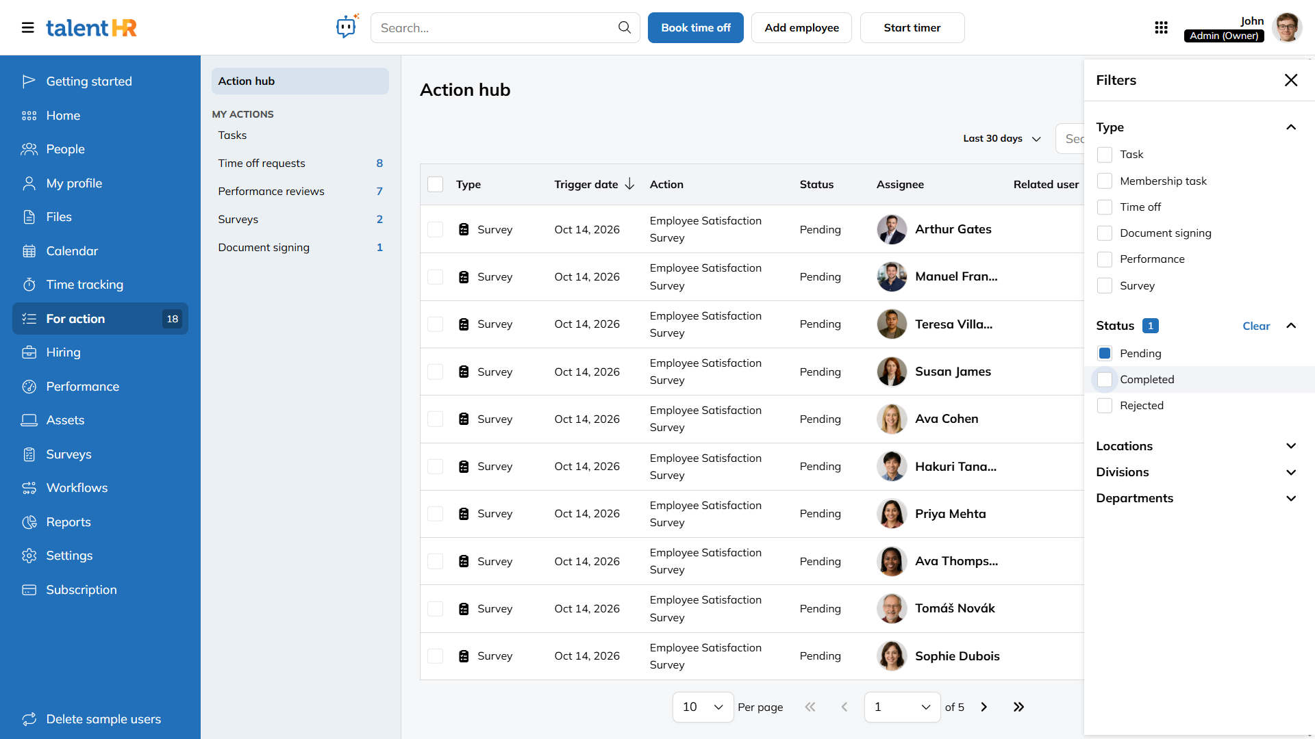Enable the Time off type filter
1315x739 pixels.
pyautogui.click(x=1104, y=207)
